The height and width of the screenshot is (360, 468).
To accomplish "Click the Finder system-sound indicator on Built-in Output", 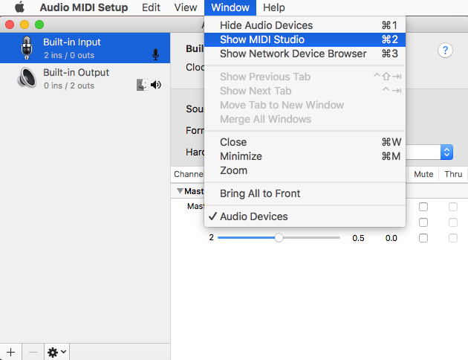I will (142, 85).
